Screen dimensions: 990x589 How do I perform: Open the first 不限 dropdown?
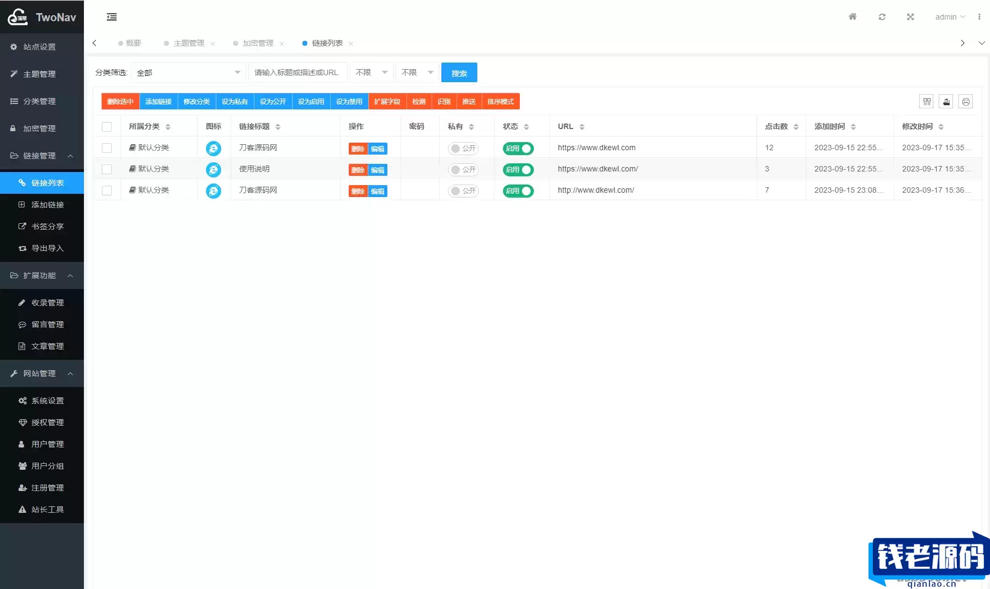(x=371, y=72)
